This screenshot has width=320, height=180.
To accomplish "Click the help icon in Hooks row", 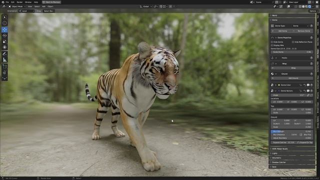I will (x=311, y=58).
